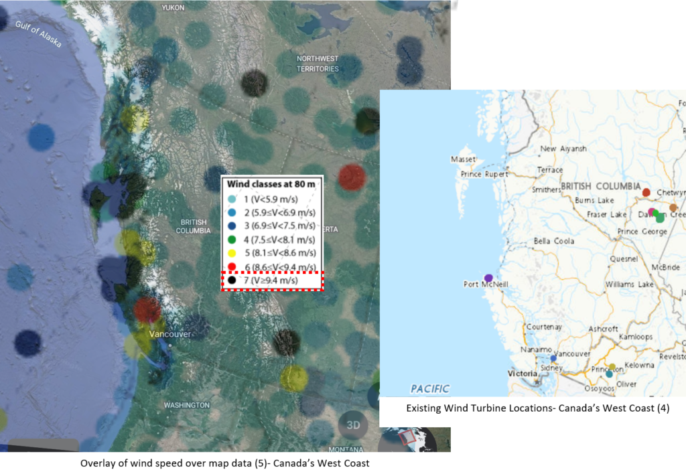This screenshot has width=686, height=476.
Task: Select the yellow class 5 legend swatch
Action: click(232, 252)
